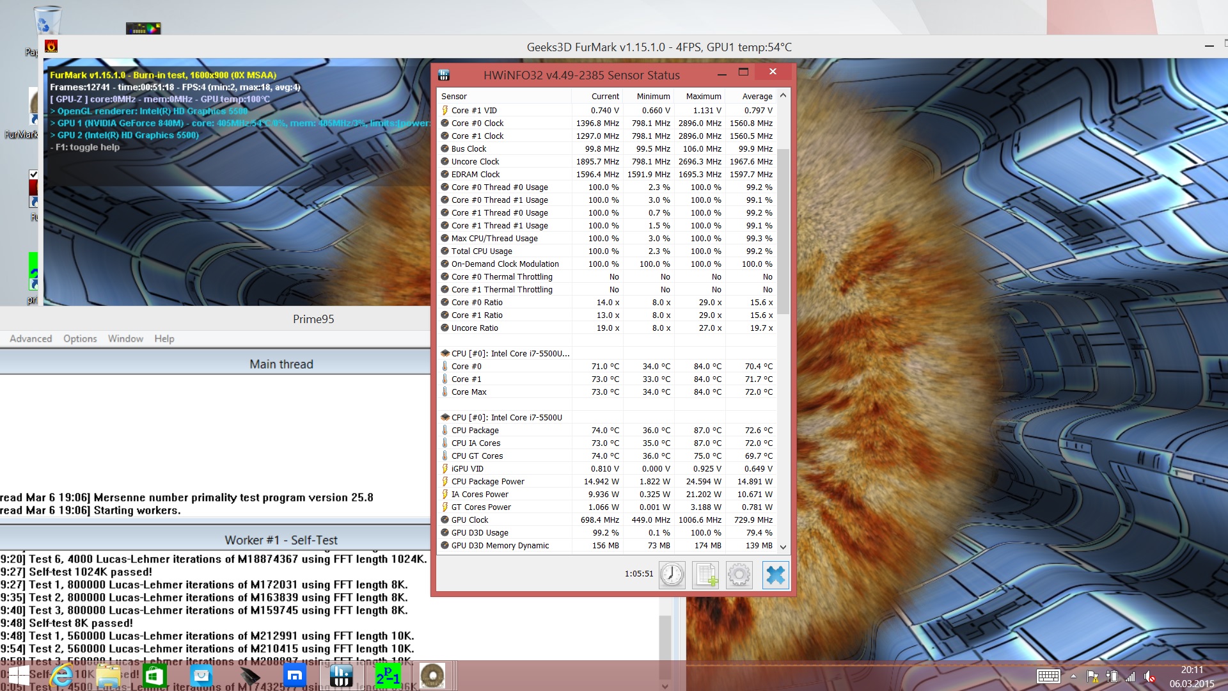Click the Average column header
Image resolution: width=1228 pixels, height=691 pixels.
pos(757,96)
